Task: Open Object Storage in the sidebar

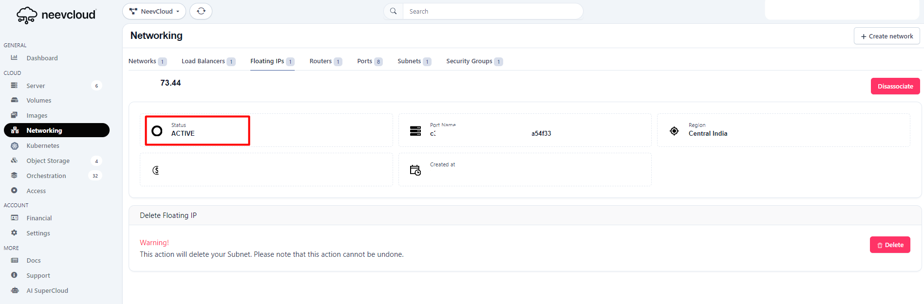Action: tap(48, 161)
